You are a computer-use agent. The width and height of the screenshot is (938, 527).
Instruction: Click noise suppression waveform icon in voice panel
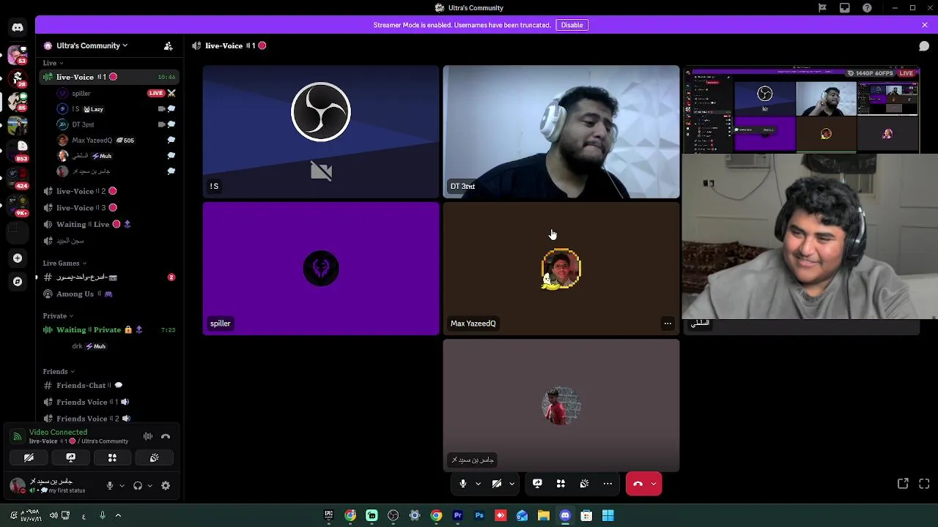(x=148, y=436)
